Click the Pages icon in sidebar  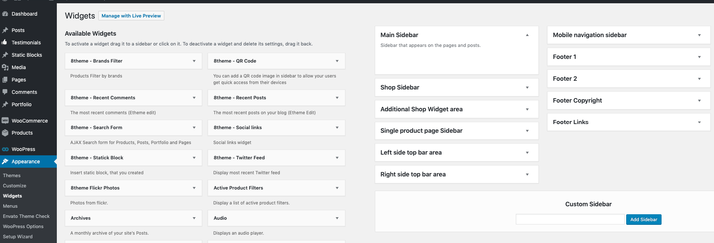pyautogui.click(x=5, y=80)
